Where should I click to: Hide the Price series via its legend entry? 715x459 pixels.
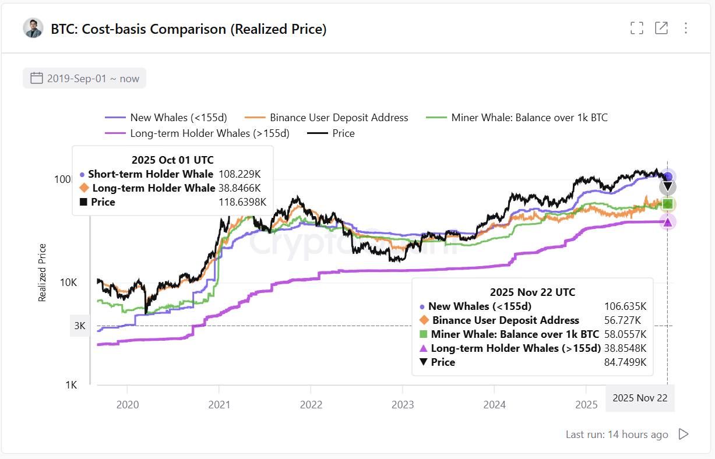click(342, 133)
